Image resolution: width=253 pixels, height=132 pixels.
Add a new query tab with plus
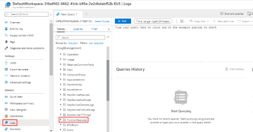point(86,14)
